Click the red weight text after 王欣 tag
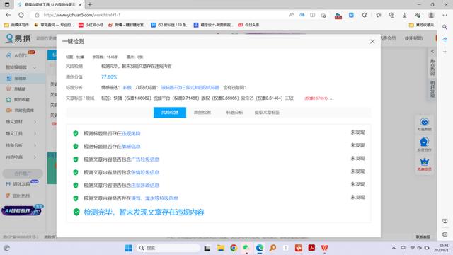Screen dimensions: 453x255 coord(316,98)
